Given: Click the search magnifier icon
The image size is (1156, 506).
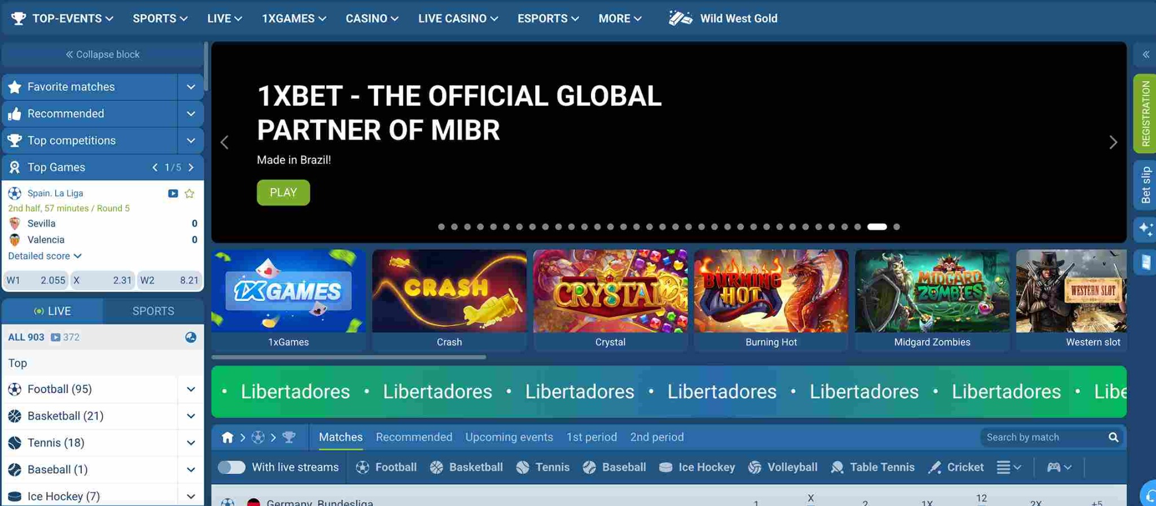Looking at the screenshot, I should pyautogui.click(x=1113, y=437).
